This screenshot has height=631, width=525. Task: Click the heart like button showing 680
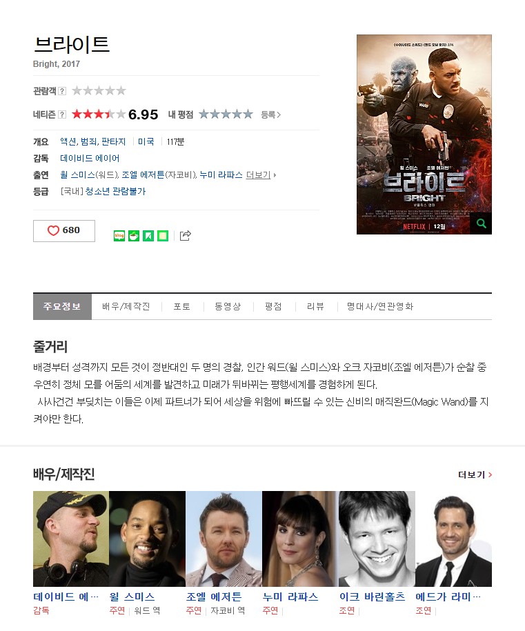pyautogui.click(x=64, y=230)
